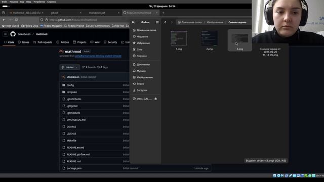Select the 2.png thumbnail
Screen dimensions: 324x182
[209, 38]
